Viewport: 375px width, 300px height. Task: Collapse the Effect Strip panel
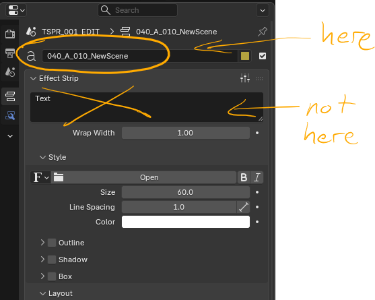pyautogui.click(x=33, y=78)
